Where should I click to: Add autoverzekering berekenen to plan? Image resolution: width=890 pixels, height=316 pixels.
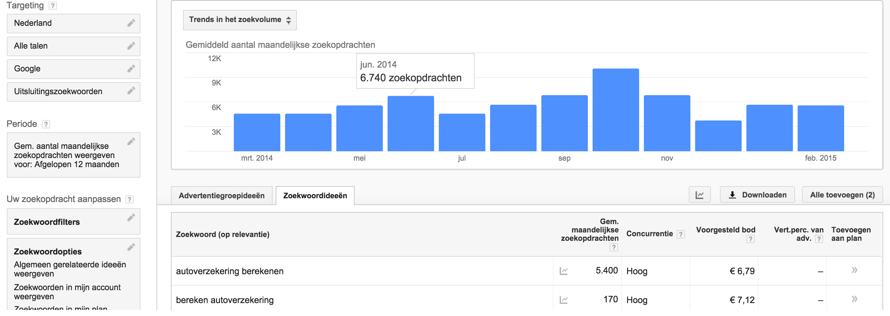(854, 270)
